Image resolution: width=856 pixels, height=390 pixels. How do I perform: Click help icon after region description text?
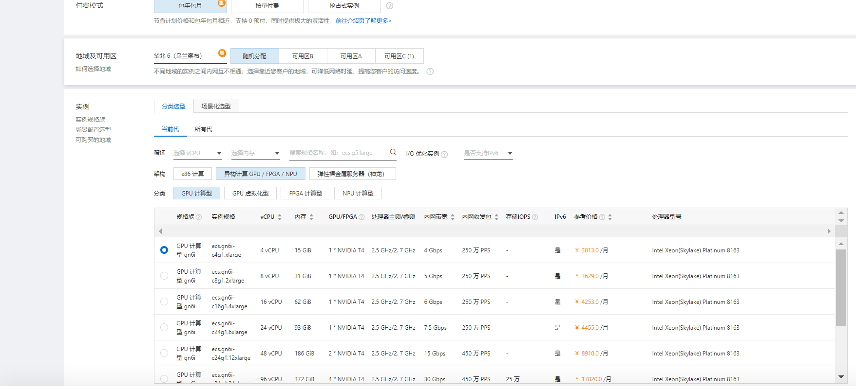pos(430,71)
